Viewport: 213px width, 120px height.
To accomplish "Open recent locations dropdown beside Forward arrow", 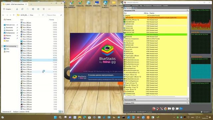I will 10,15.
